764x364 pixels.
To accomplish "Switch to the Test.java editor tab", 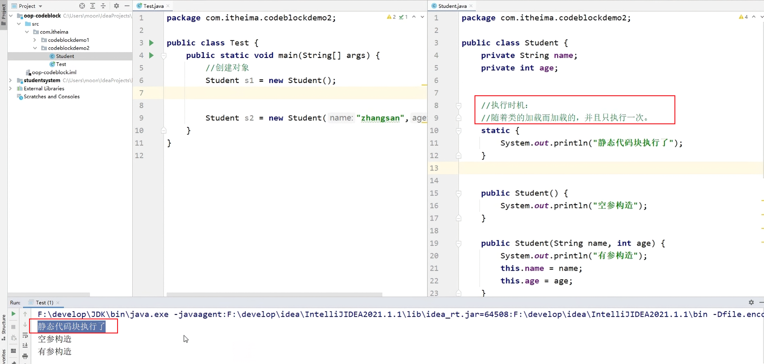I will tap(153, 6).
